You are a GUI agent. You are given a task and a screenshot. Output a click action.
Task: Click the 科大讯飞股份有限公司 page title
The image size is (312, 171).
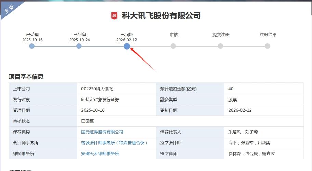click(x=161, y=16)
